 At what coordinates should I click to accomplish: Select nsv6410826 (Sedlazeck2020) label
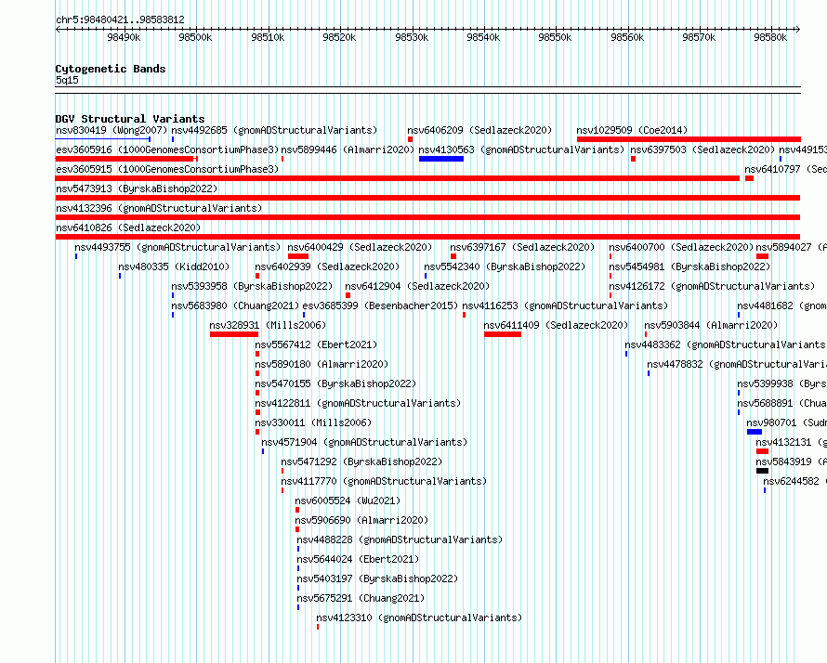[x=128, y=227]
